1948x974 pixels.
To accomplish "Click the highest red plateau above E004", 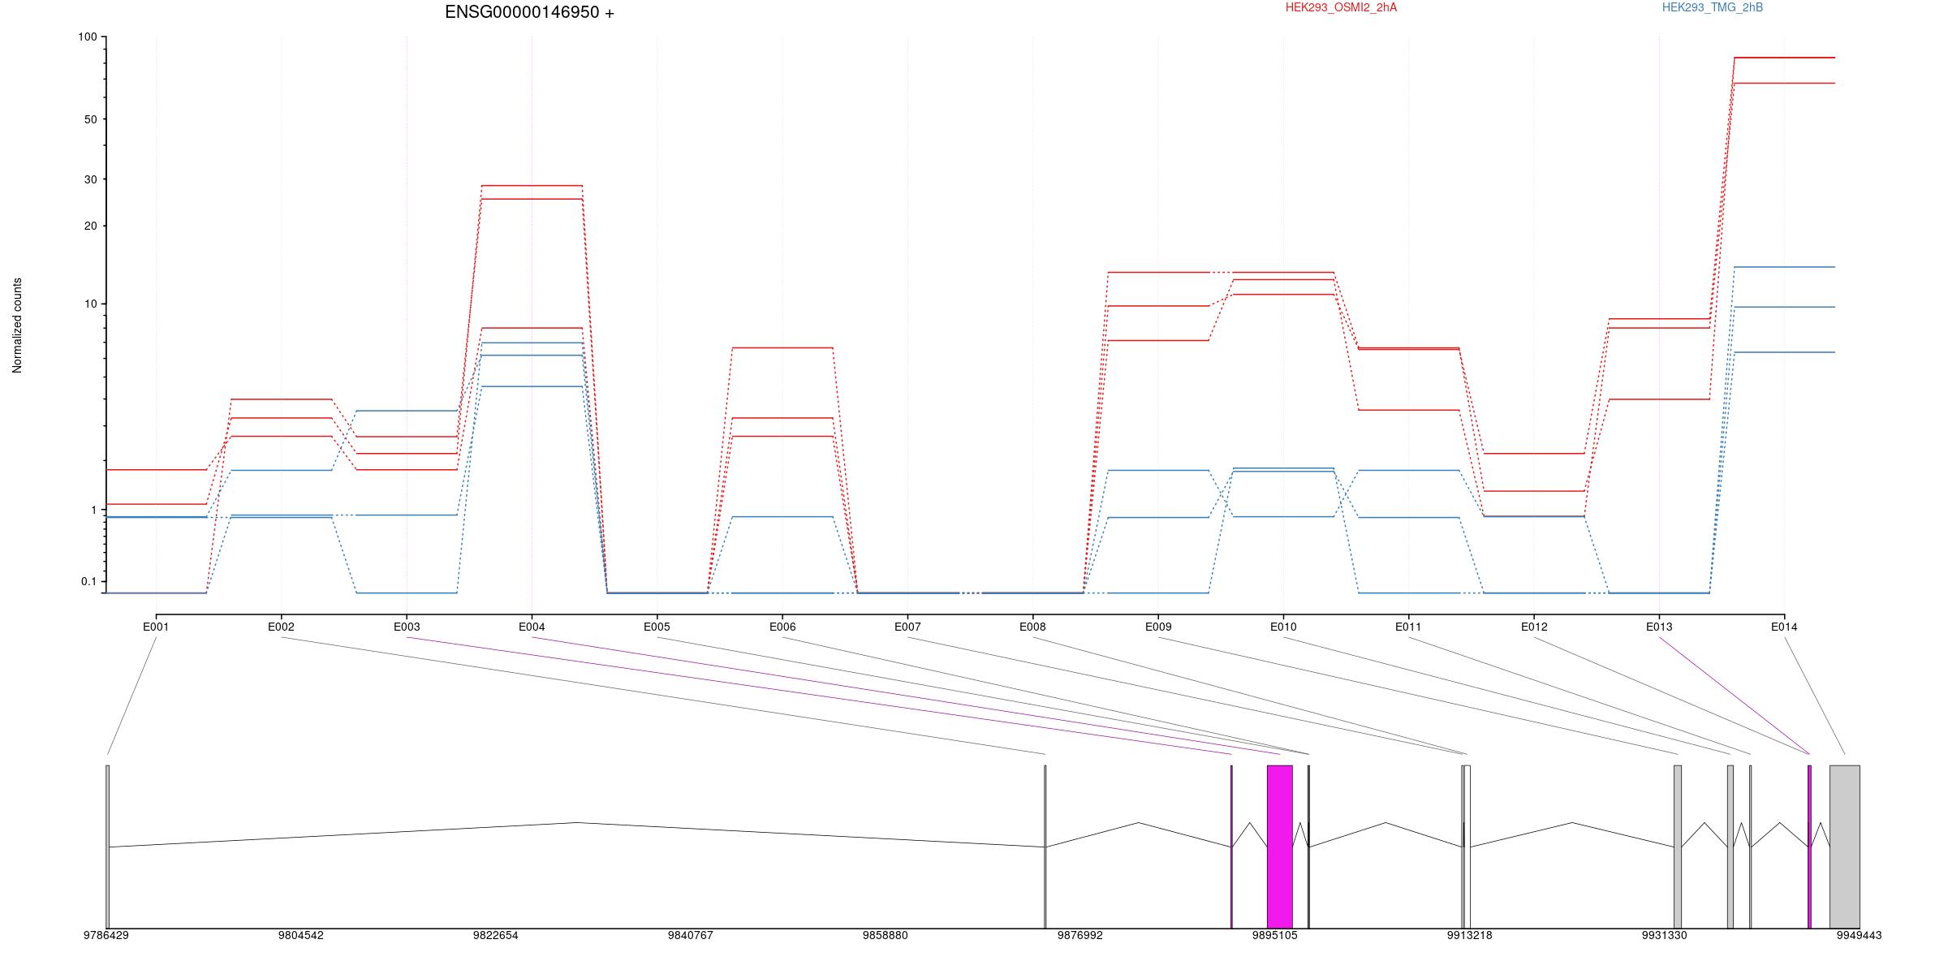I will pyautogui.click(x=532, y=186).
